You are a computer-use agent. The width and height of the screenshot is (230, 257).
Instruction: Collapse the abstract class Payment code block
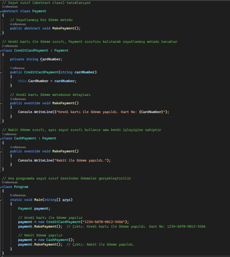tap(1, 11)
